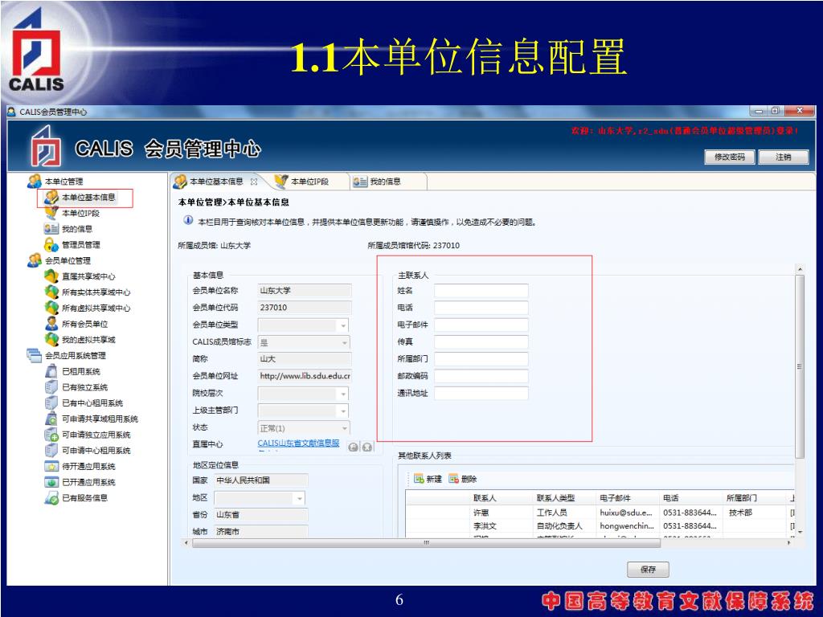The image size is (823, 617).
Task: Open the CALIS成员馆标志 dropdown
Action: (x=344, y=342)
